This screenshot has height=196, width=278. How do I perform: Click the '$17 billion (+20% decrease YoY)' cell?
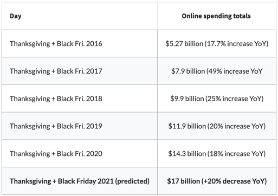[x=217, y=181]
